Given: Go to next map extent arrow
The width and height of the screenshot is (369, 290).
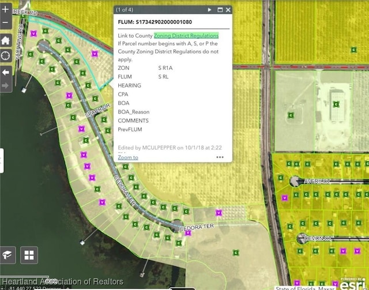Looking at the screenshot, I should pos(5,85).
